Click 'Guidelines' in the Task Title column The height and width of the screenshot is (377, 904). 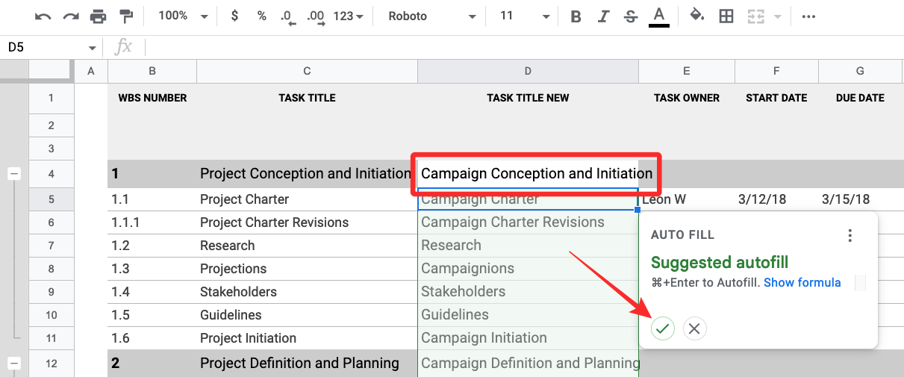point(307,315)
